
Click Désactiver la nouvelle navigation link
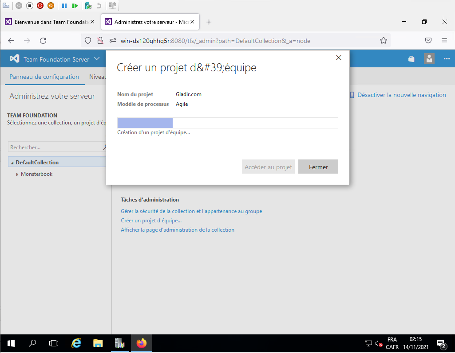pos(401,95)
